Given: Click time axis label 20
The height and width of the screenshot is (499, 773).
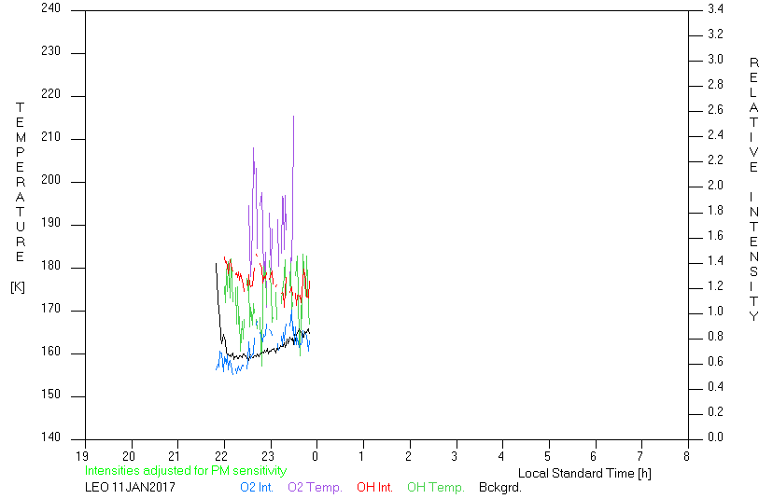Looking at the screenshot, I should pyautogui.click(x=129, y=456).
